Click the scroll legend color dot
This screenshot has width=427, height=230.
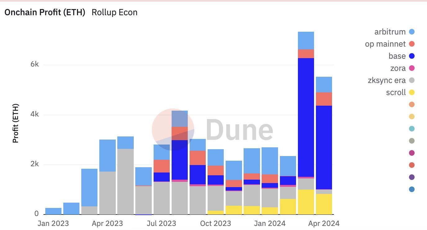pyautogui.click(x=411, y=92)
